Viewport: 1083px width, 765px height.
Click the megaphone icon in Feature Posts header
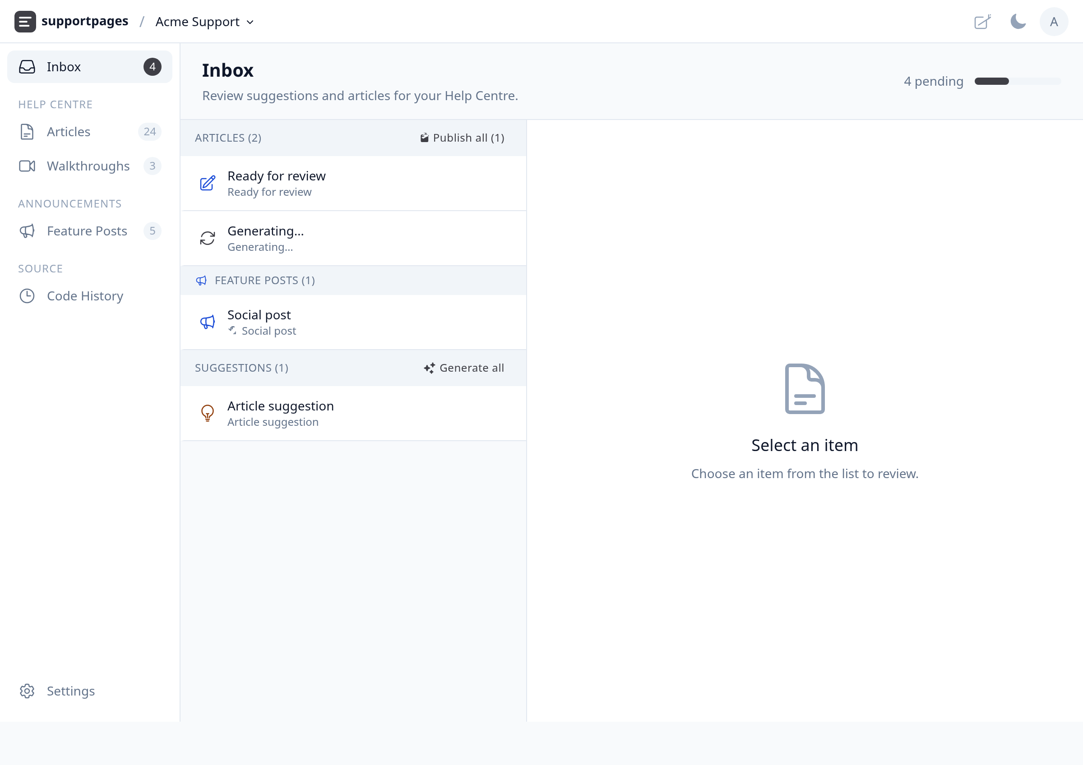201,281
